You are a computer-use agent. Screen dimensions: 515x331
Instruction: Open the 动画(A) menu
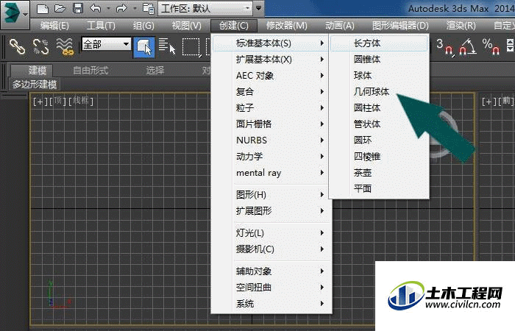(340, 26)
